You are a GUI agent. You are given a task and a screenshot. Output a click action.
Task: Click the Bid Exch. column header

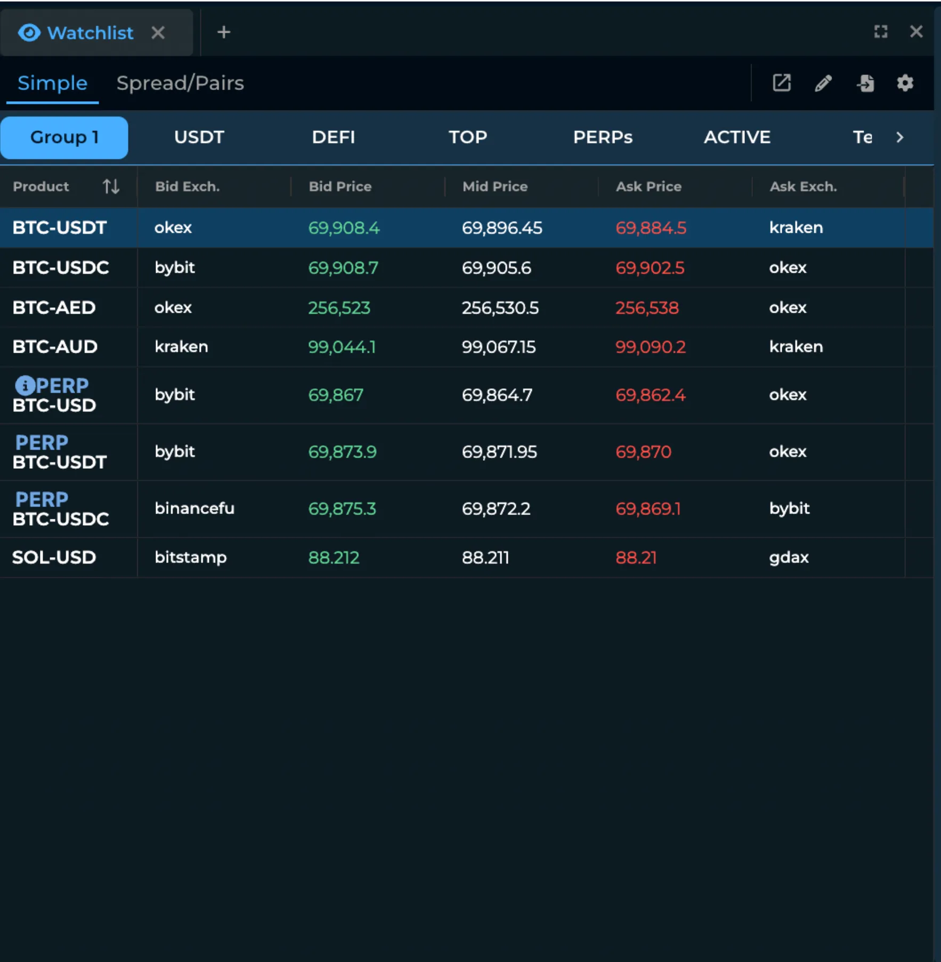187,186
